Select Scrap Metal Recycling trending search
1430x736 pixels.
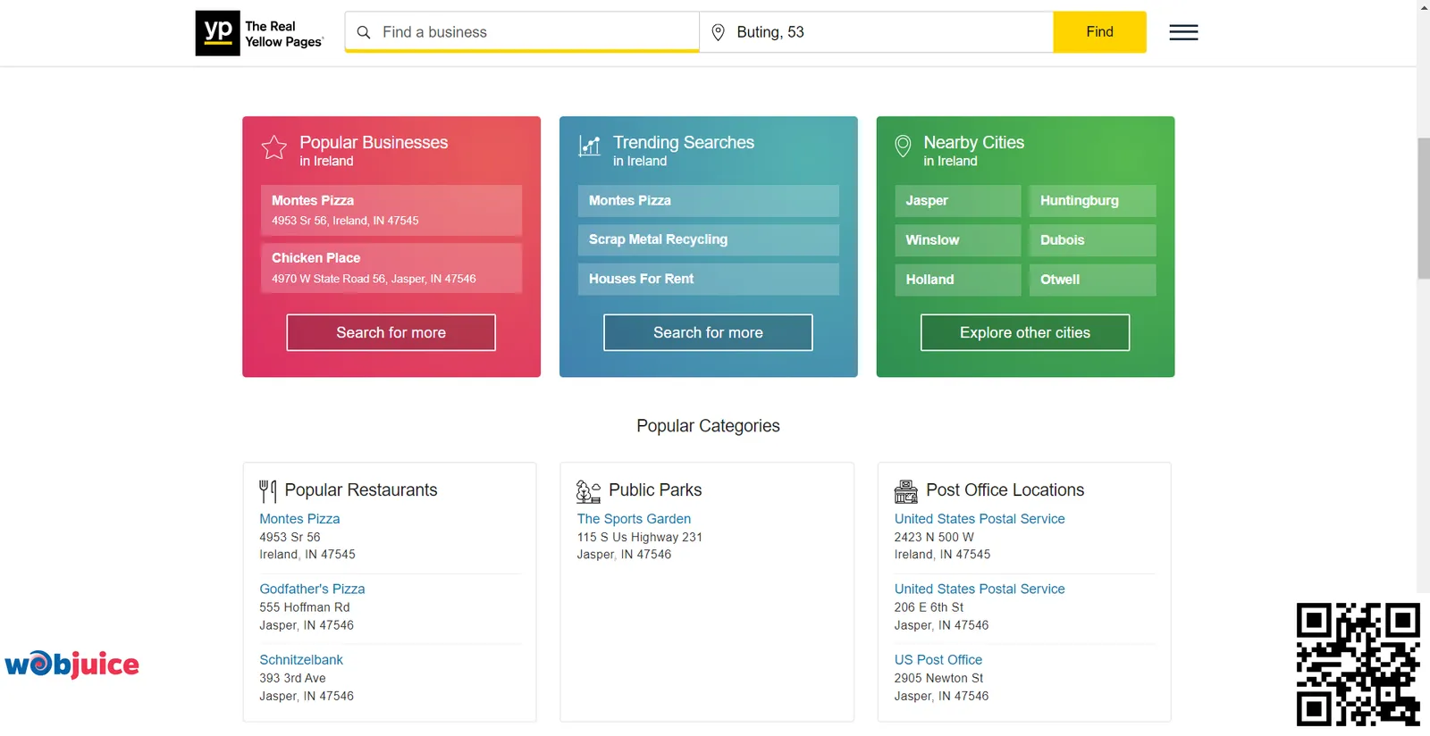[708, 239]
